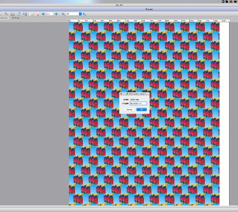238x212 pixels.
Task: Click the Cancel button in the dialog
Action: tap(129, 110)
